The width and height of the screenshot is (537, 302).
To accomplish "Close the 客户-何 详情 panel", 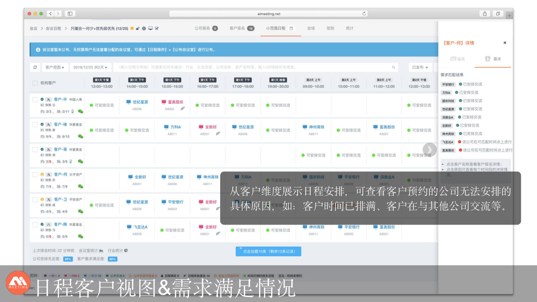I will click(x=505, y=43).
